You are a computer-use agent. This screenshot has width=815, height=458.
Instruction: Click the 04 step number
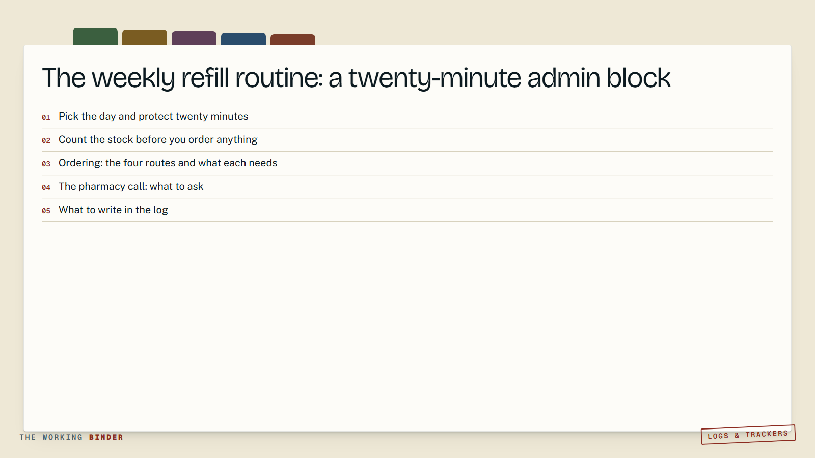(46, 187)
